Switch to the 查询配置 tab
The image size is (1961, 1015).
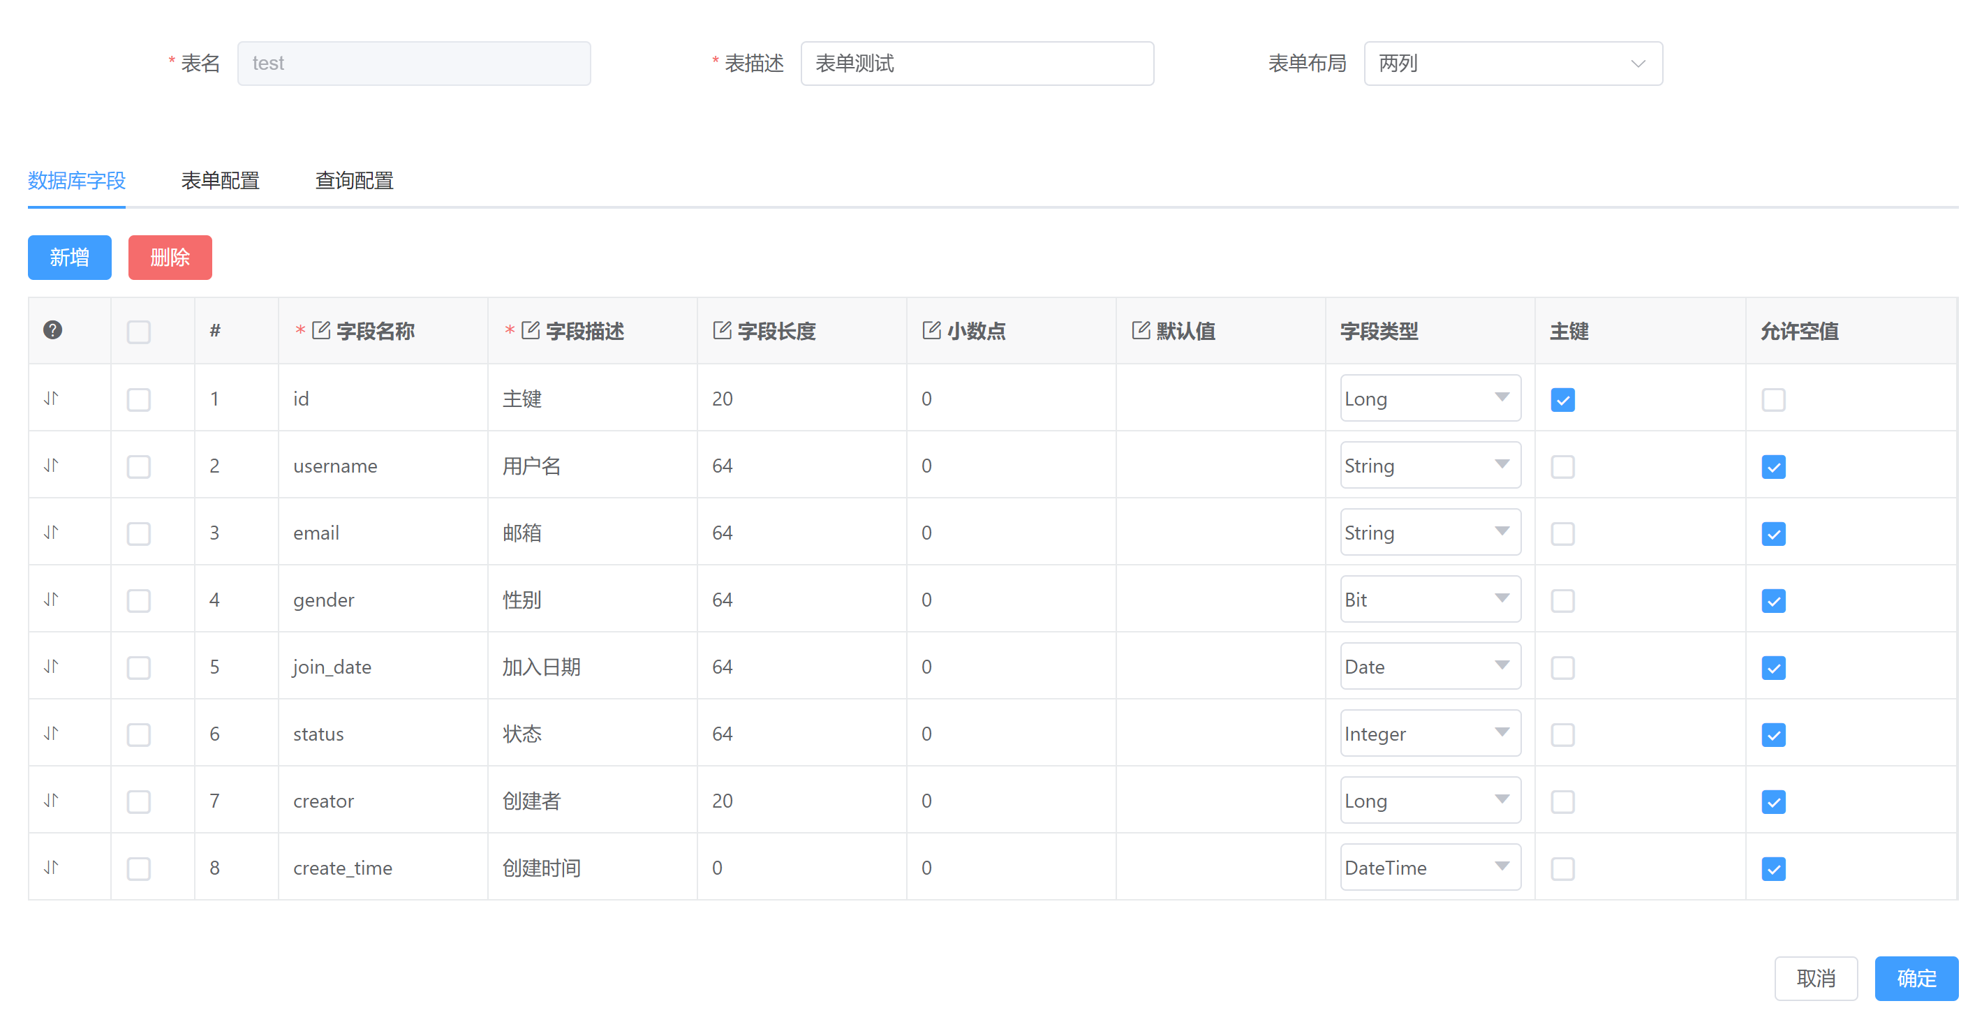pos(354,181)
